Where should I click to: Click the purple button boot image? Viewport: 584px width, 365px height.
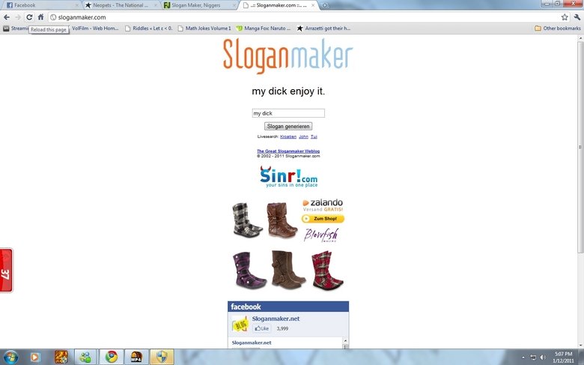[249, 271]
